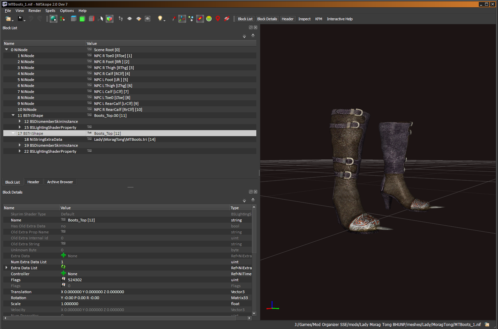The height and width of the screenshot is (329, 498).
Task: Toggle the Show Nodes connected dots icon
Action: point(191,19)
